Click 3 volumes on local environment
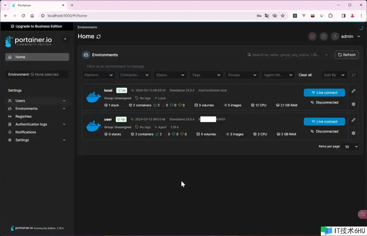367x236 pixels. click(x=204, y=105)
